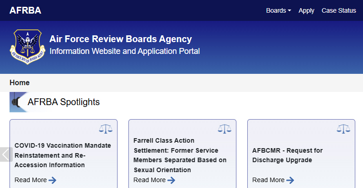Click Read More text under AFBCMR card
This screenshot has width=363, height=188.
pyautogui.click(x=268, y=180)
